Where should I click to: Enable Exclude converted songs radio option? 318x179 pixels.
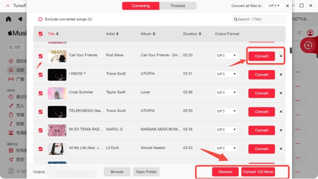coord(40,19)
